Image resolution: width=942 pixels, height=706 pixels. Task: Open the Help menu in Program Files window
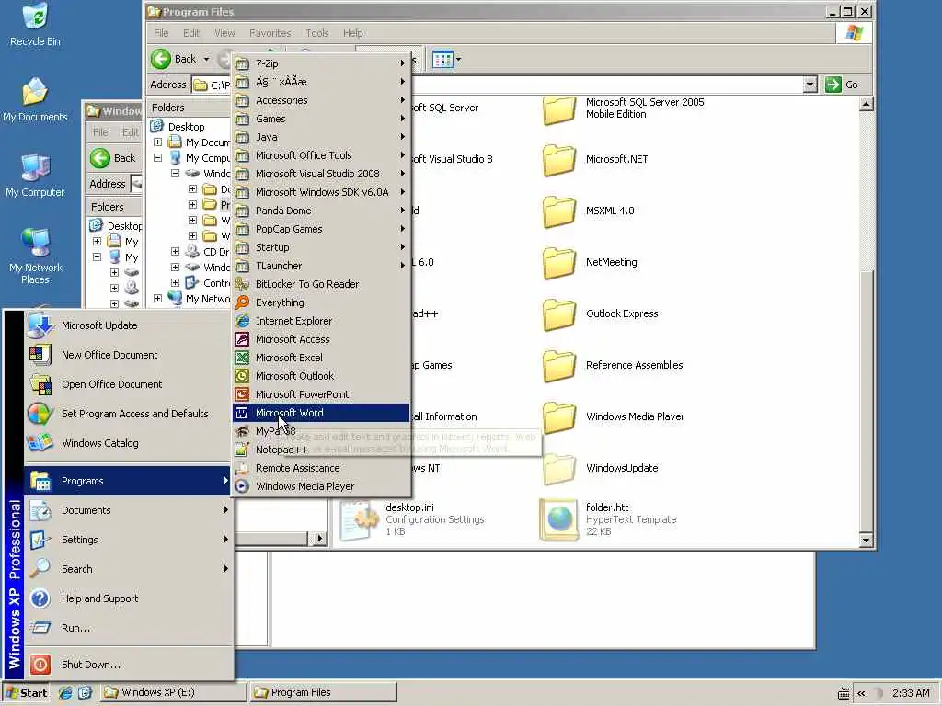click(352, 33)
